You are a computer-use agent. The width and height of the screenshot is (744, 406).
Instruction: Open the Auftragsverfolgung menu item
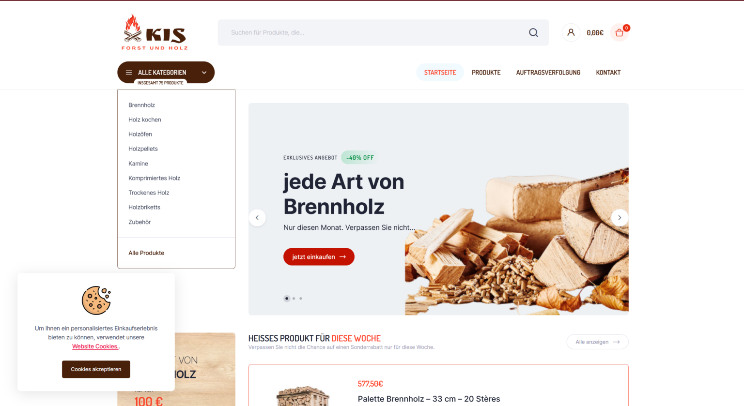pyautogui.click(x=548, y=73)
